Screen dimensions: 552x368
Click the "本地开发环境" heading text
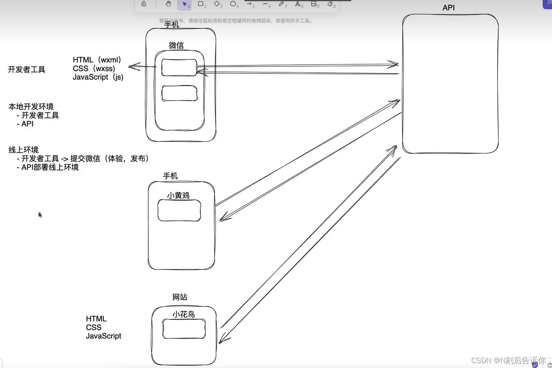[31, 107]
